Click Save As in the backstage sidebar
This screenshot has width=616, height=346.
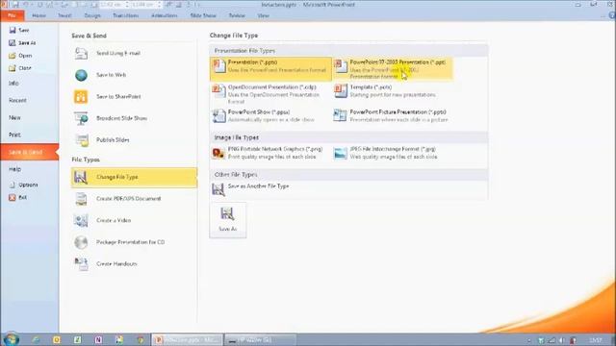(x=22, y=42)
